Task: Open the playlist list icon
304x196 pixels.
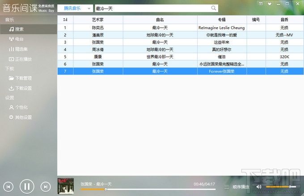Action: coord(227,187)
